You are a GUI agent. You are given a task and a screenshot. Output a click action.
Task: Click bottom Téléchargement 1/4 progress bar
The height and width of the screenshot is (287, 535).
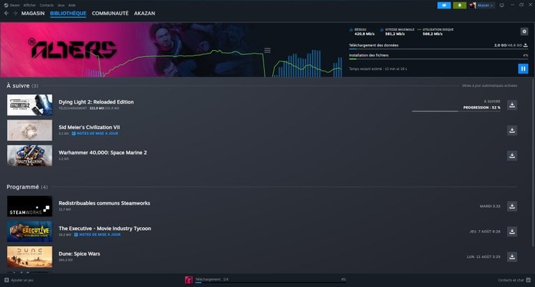pyautogui.click(x=270, y=283)
